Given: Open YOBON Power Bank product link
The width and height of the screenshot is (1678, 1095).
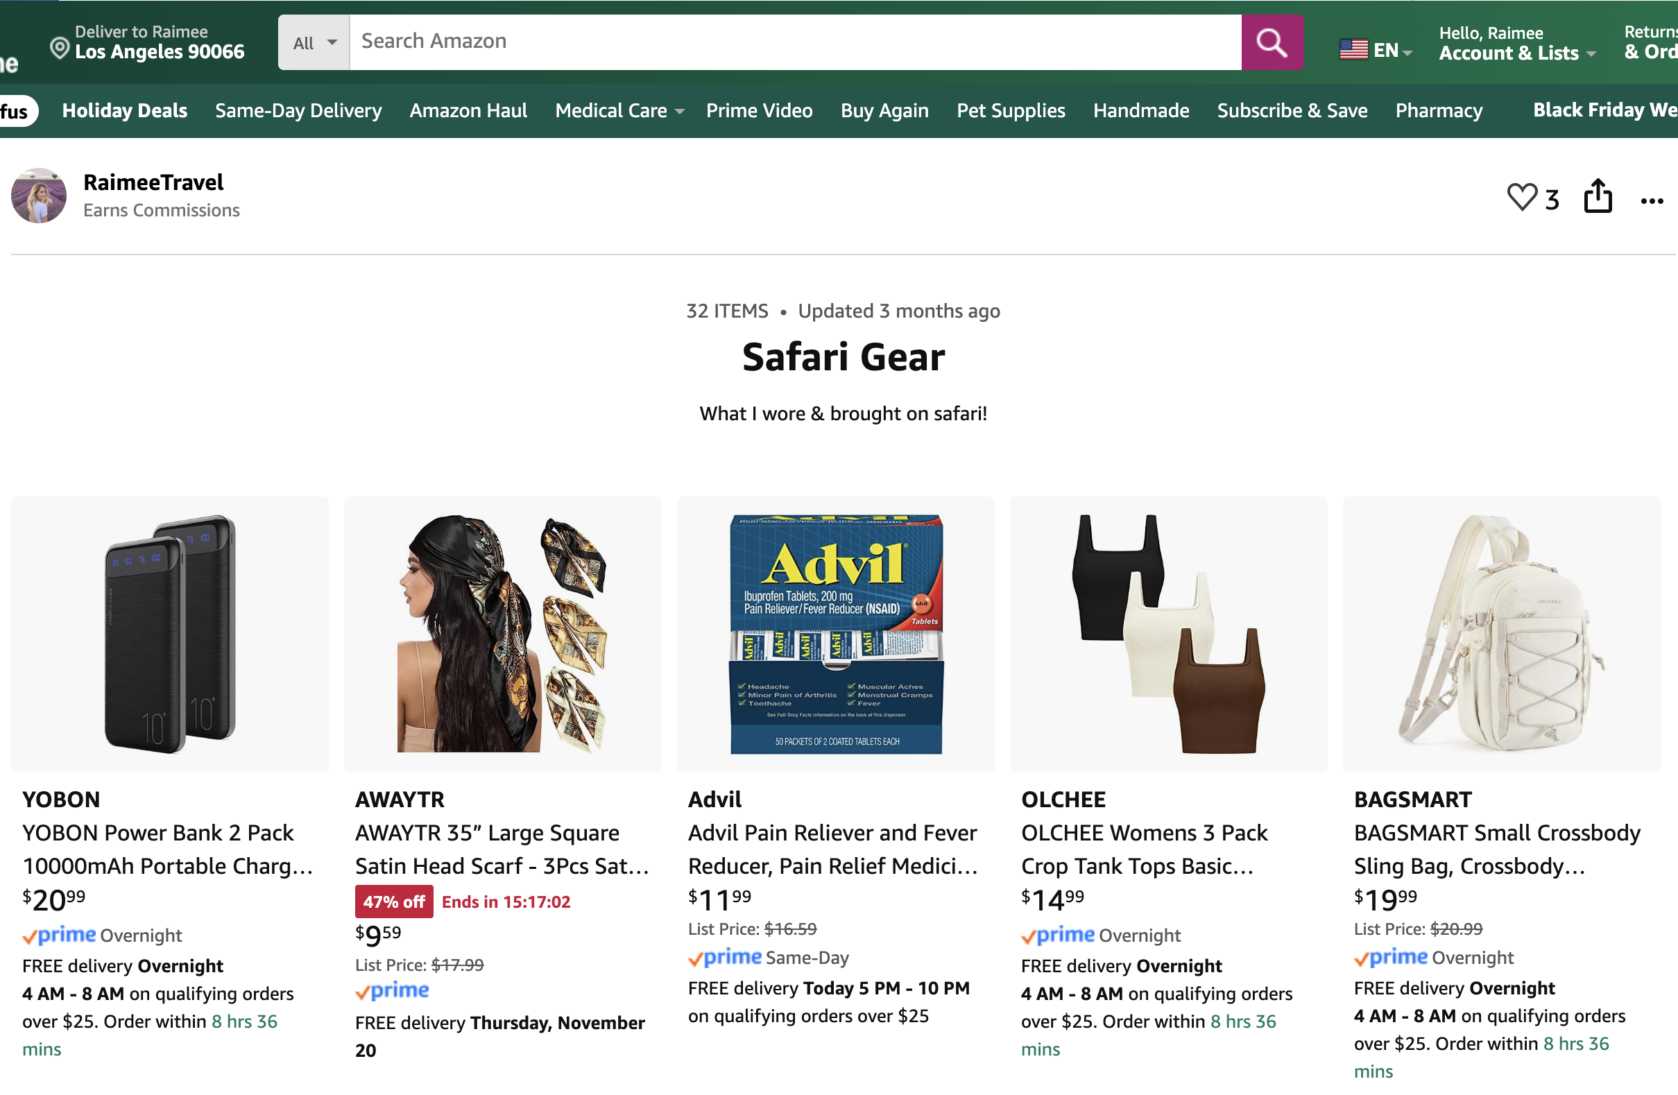Looking at the screenshot, I should pyautogui.click(x=167, y=849).
